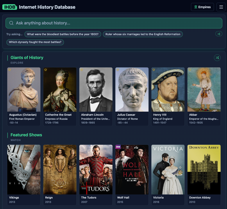
Task: Click the Empress of Russia subtitle
Action: [x=56, y=119]
